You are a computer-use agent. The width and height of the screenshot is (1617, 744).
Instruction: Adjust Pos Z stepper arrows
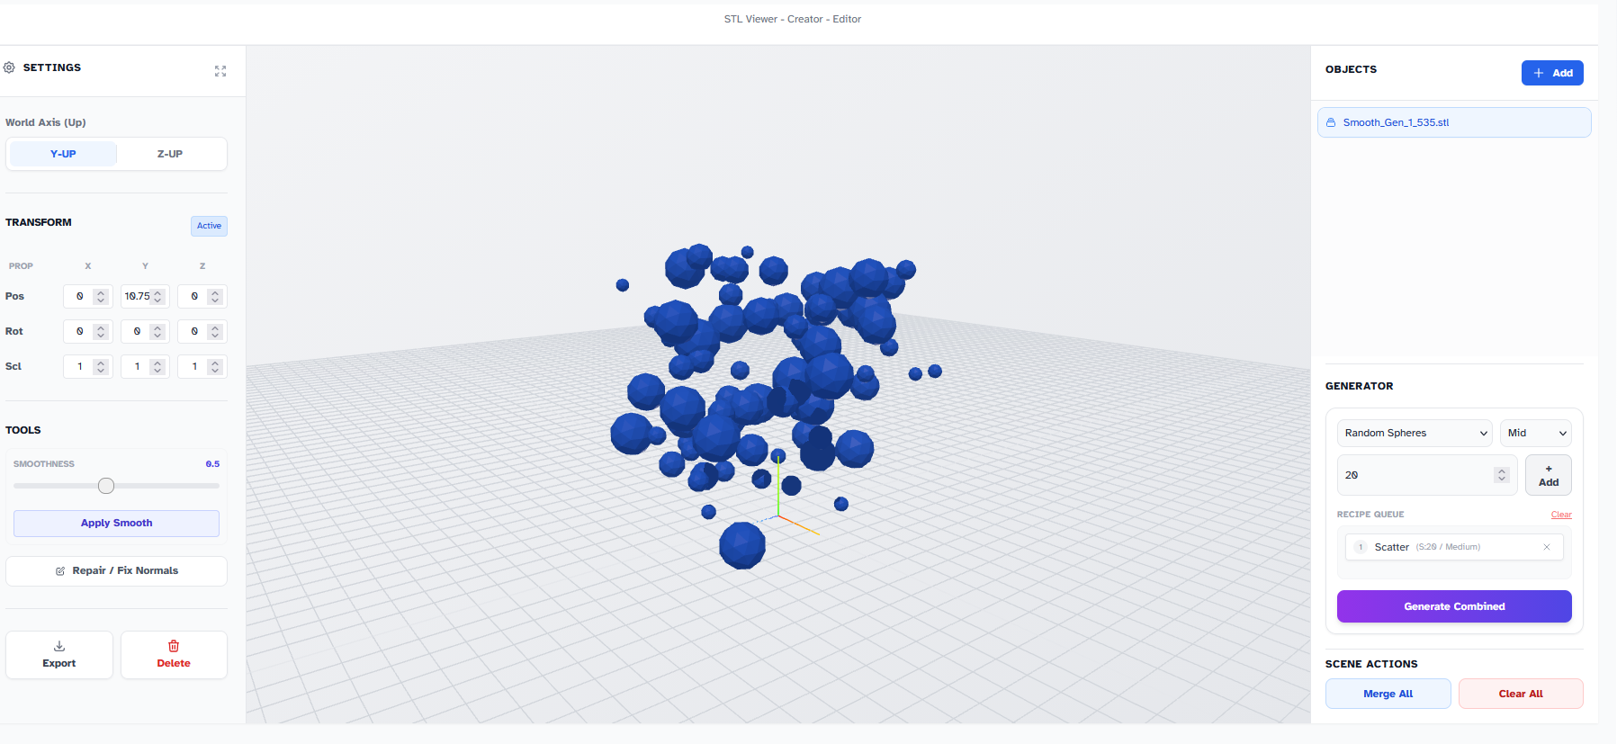pos(215,296)
